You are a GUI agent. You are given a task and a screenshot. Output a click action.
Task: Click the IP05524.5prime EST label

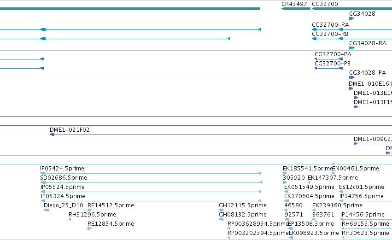[x=63, y=187]
